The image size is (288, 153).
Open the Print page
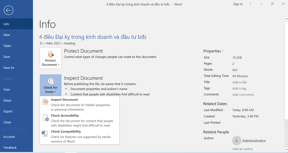pyautogui.click(x=16, y=90)
